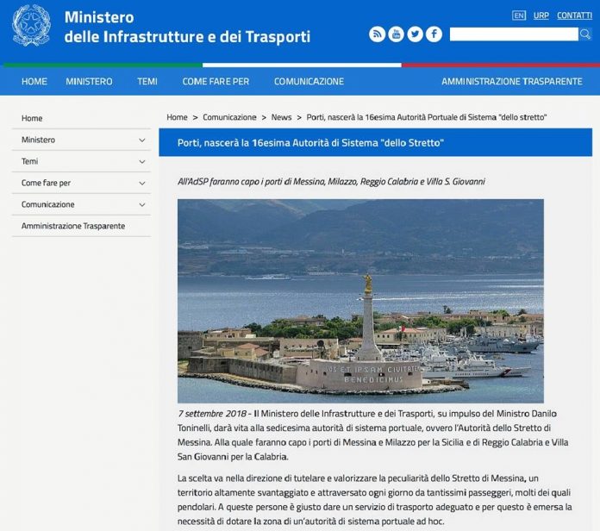This screenshot has height=531, width=600.
Task: Switch language with the EN button
Action: [x=518, y=16]
